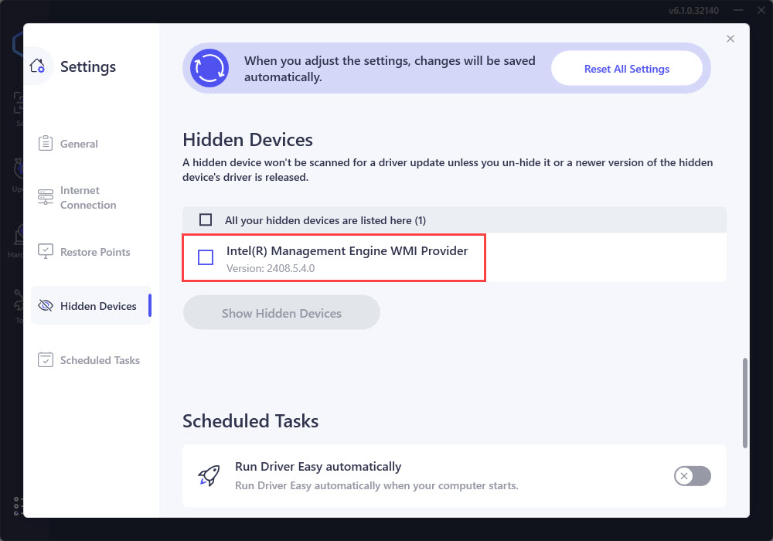Click the Scheduled Tasks calendar icon
Screen dimensions: 773x541
click(46, 360)
